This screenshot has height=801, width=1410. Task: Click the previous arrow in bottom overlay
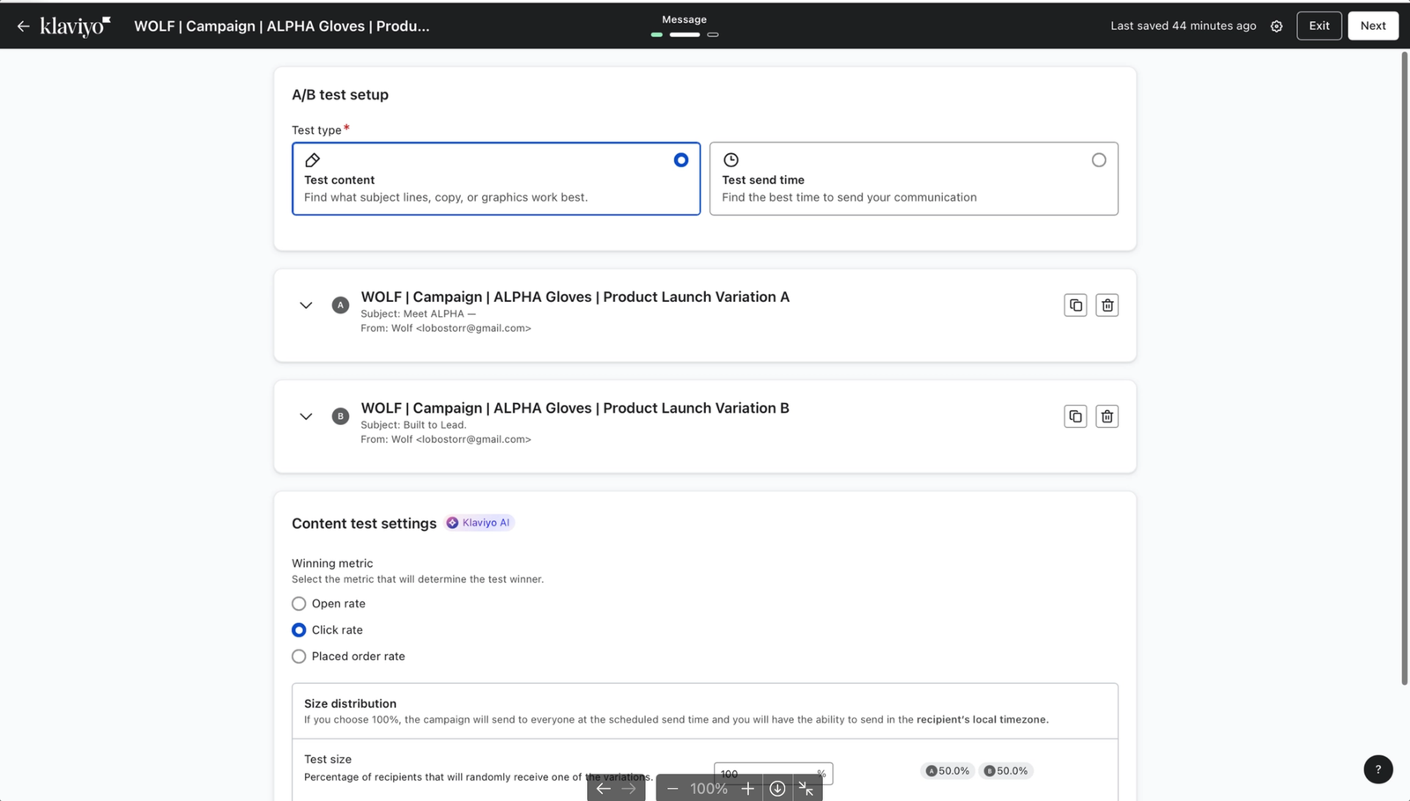(604, 789)
